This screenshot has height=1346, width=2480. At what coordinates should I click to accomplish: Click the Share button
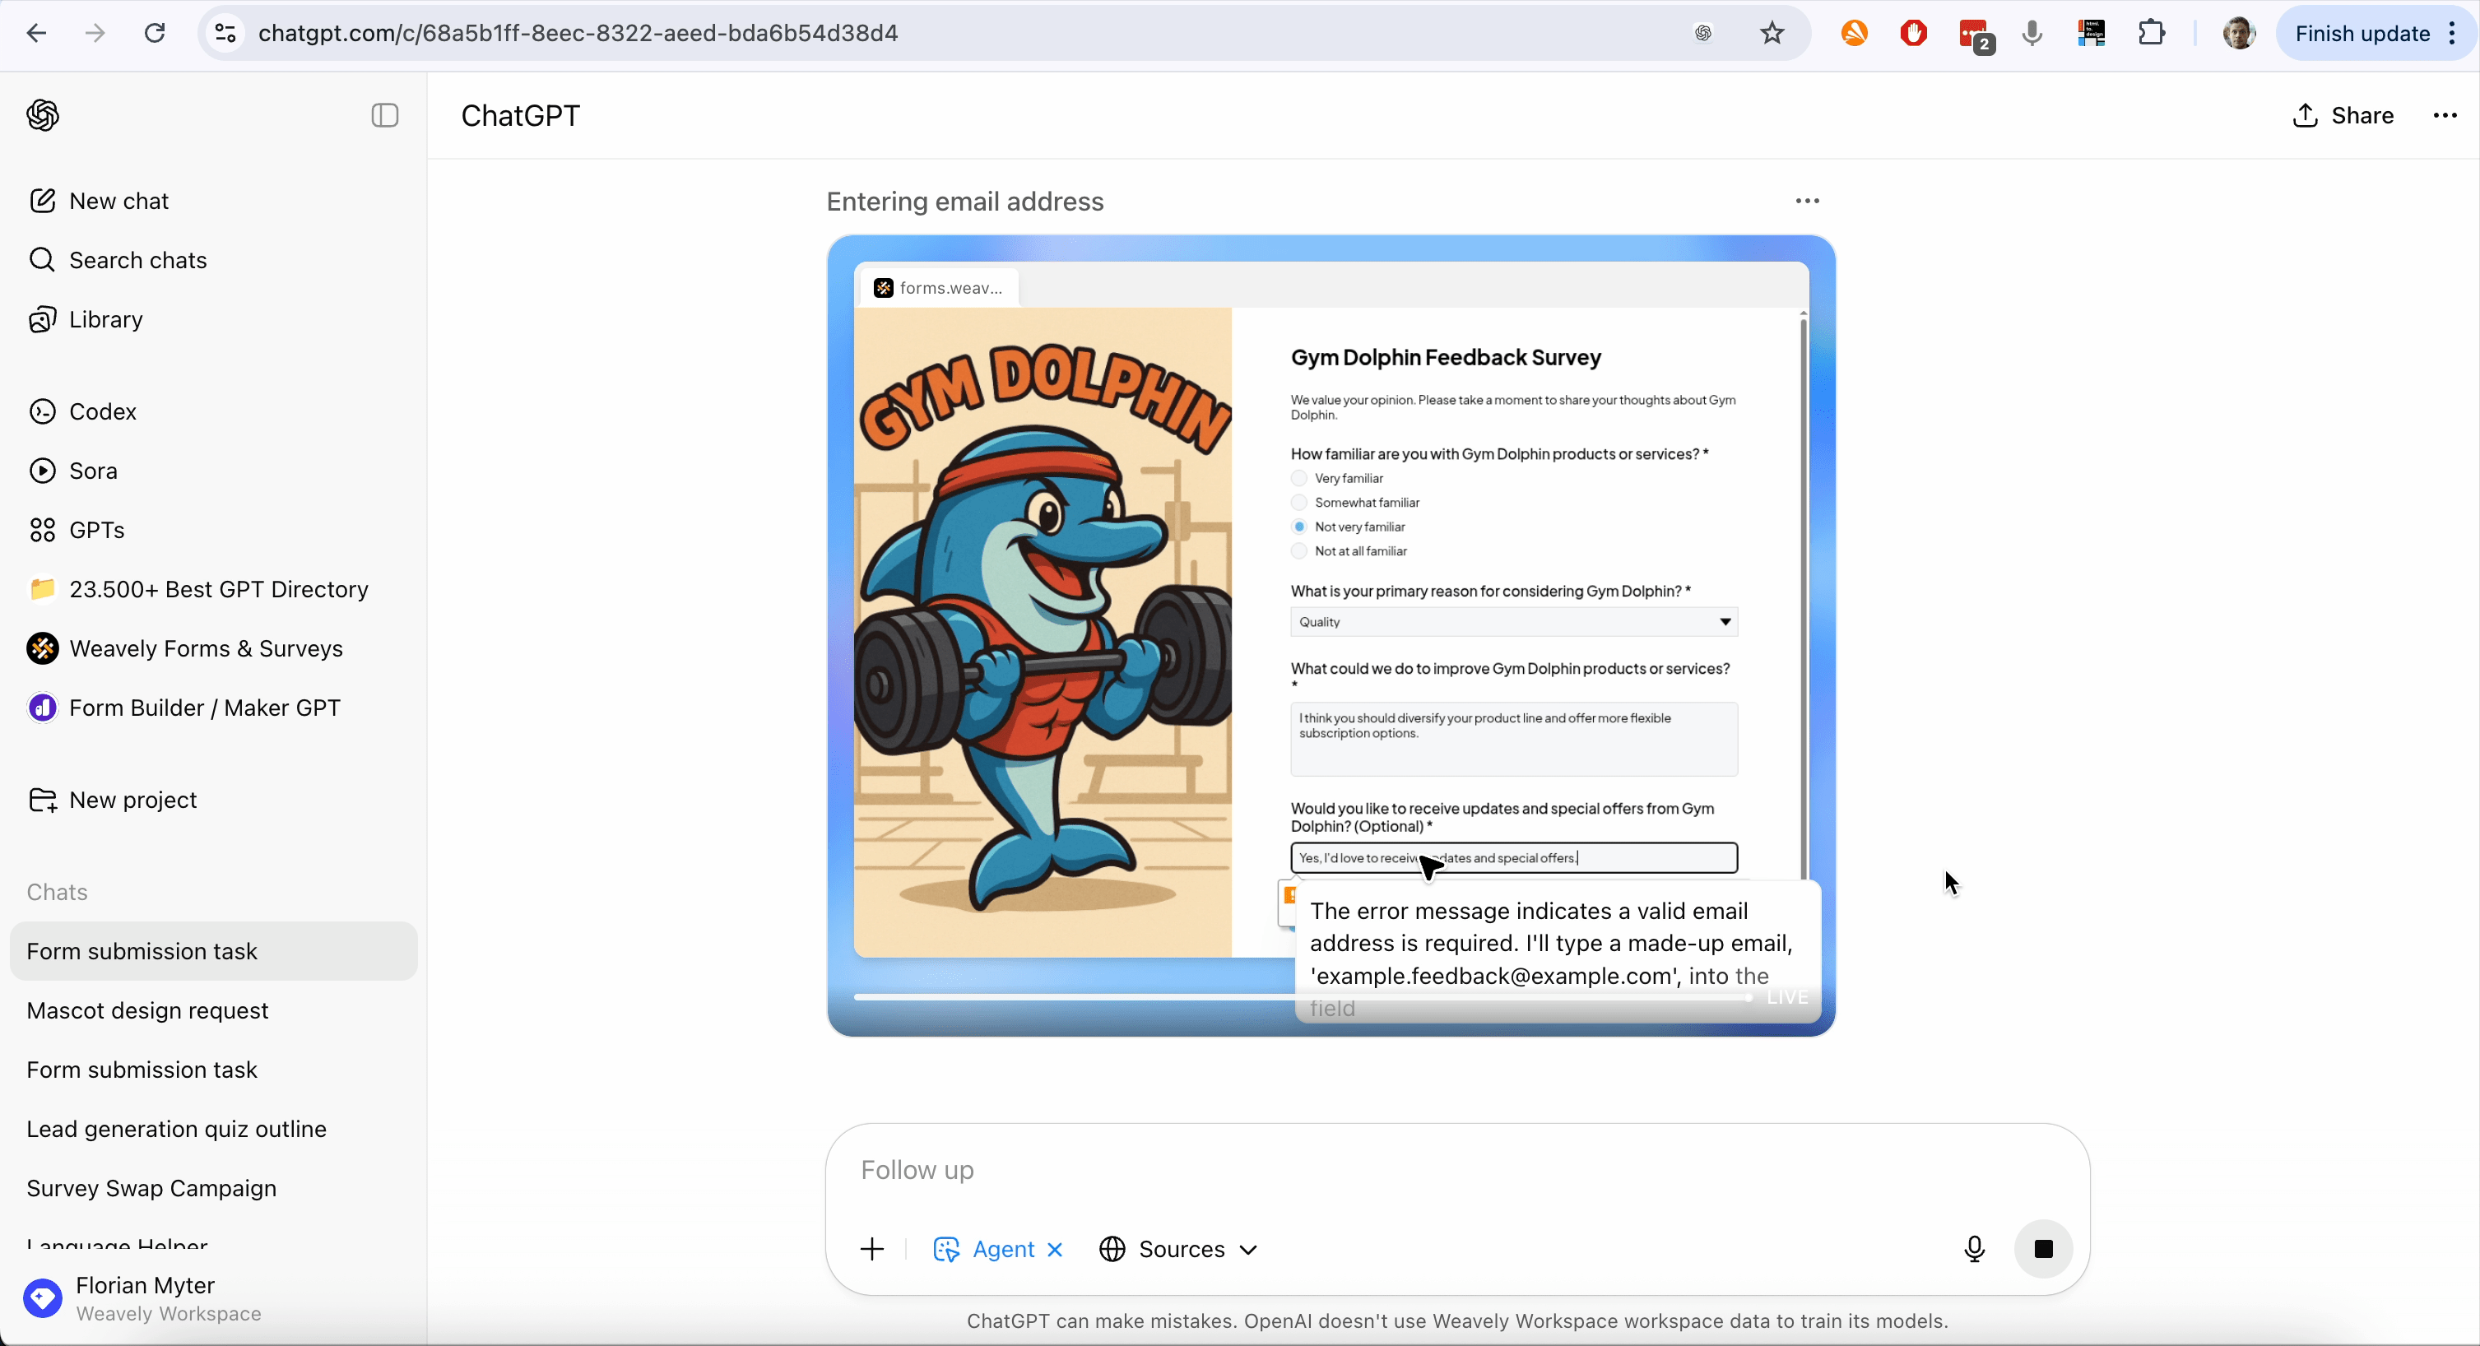(x=2343, y=115)
